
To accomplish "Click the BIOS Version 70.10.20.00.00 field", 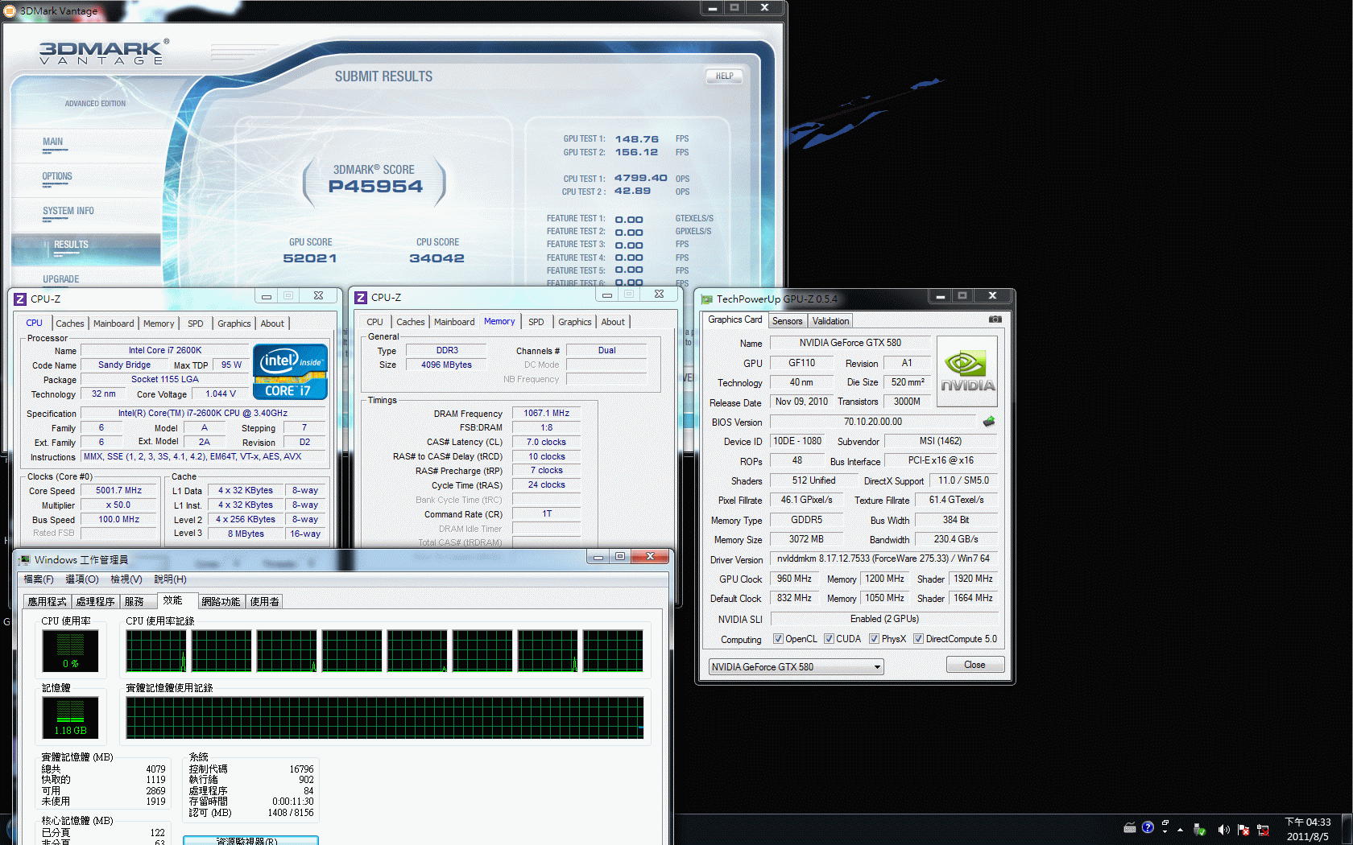I will click(x=873, y=422).
